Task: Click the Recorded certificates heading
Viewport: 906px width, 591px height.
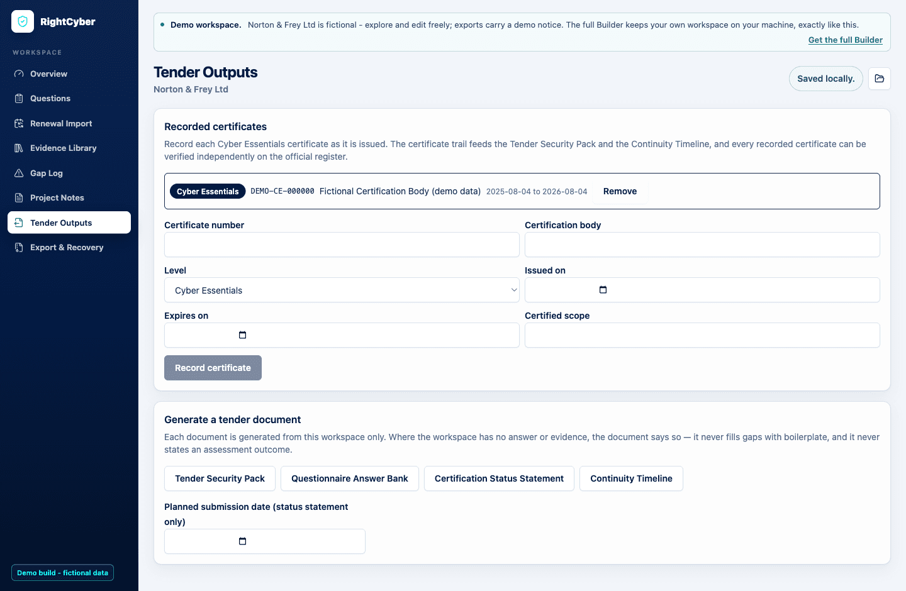Action: point(215,126)
